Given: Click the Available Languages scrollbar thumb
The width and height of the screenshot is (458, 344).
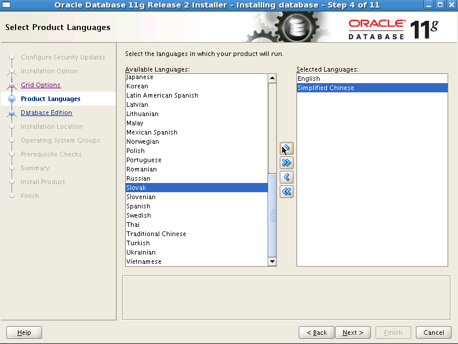Looking at the screenshot, I should [272, 215].
